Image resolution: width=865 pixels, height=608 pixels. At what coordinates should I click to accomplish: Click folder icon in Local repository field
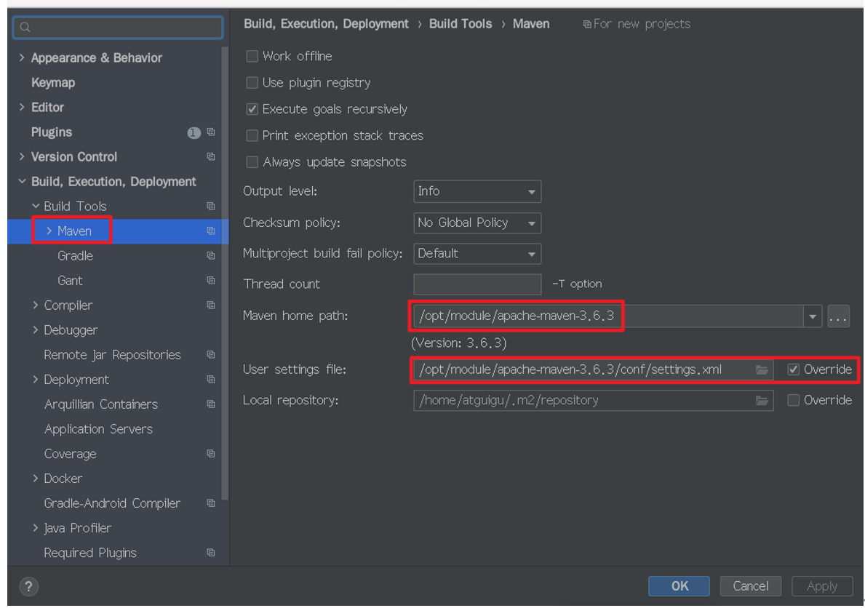(762, 401)
